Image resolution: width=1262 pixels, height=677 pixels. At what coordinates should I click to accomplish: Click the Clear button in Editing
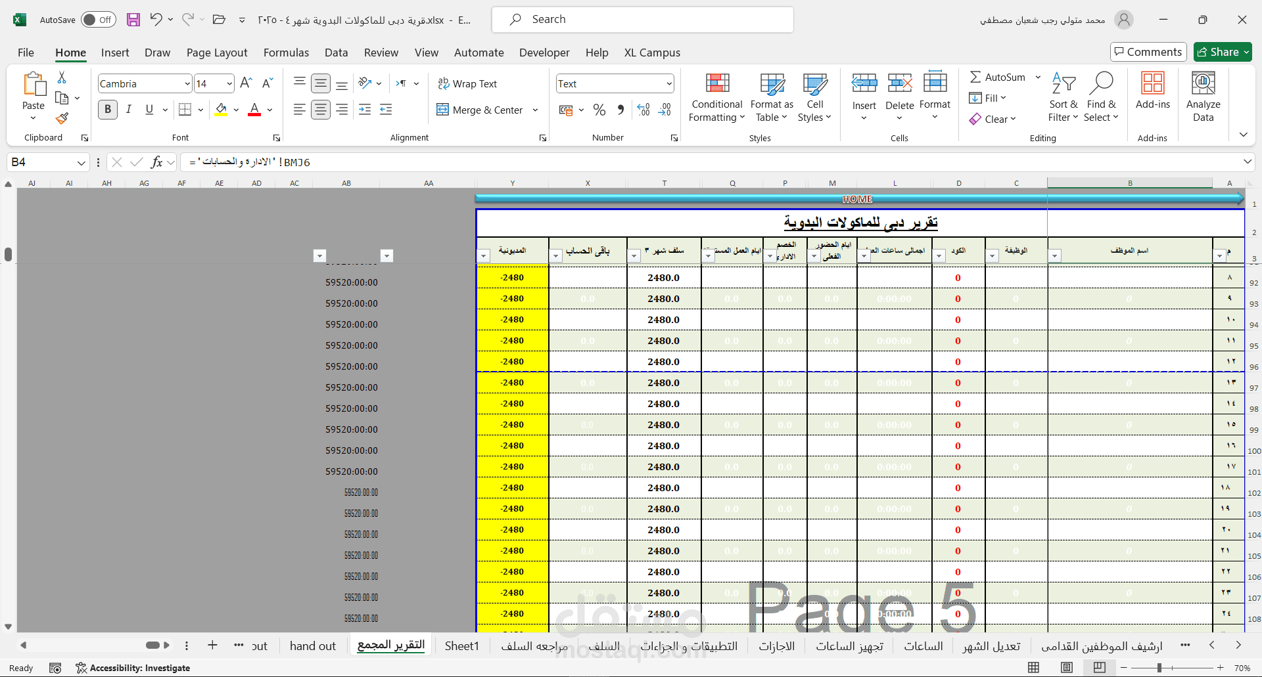click(993, 119)
